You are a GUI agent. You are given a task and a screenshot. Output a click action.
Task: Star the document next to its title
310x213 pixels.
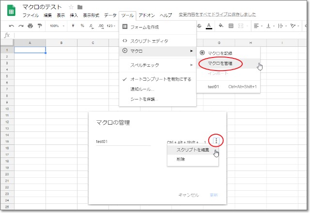(71, 7)
